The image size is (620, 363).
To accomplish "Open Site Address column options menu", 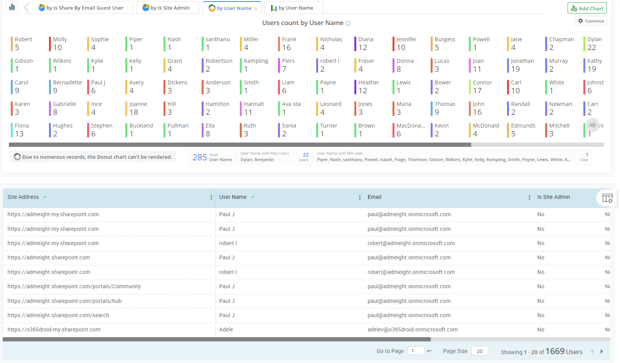I will (x=211, y=197).
